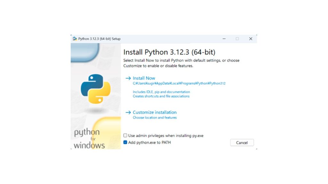The width and height of the screenshot is (328, 184).
Task: Close the Python 3.12.3 Setup window
Action: (x=250, y=39)
